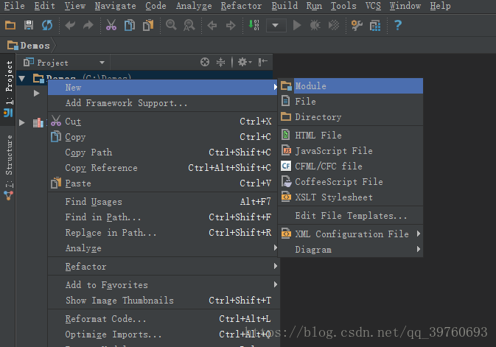Click the Replace magnifier icon

coord(189,25)
